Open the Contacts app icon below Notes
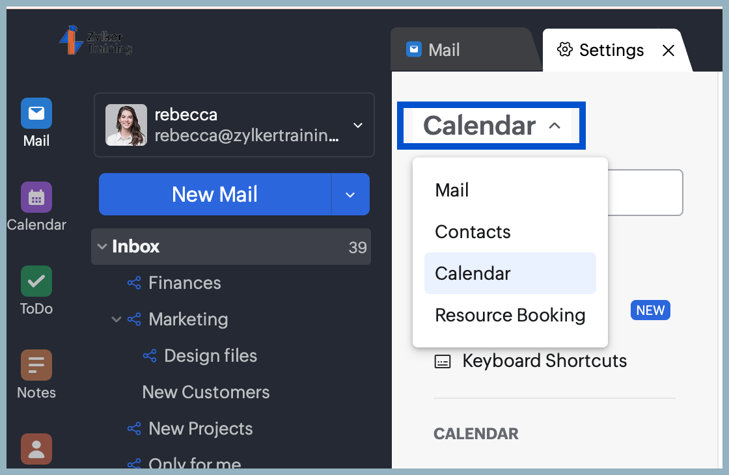729x475 pixels. (x=36, y=449)
